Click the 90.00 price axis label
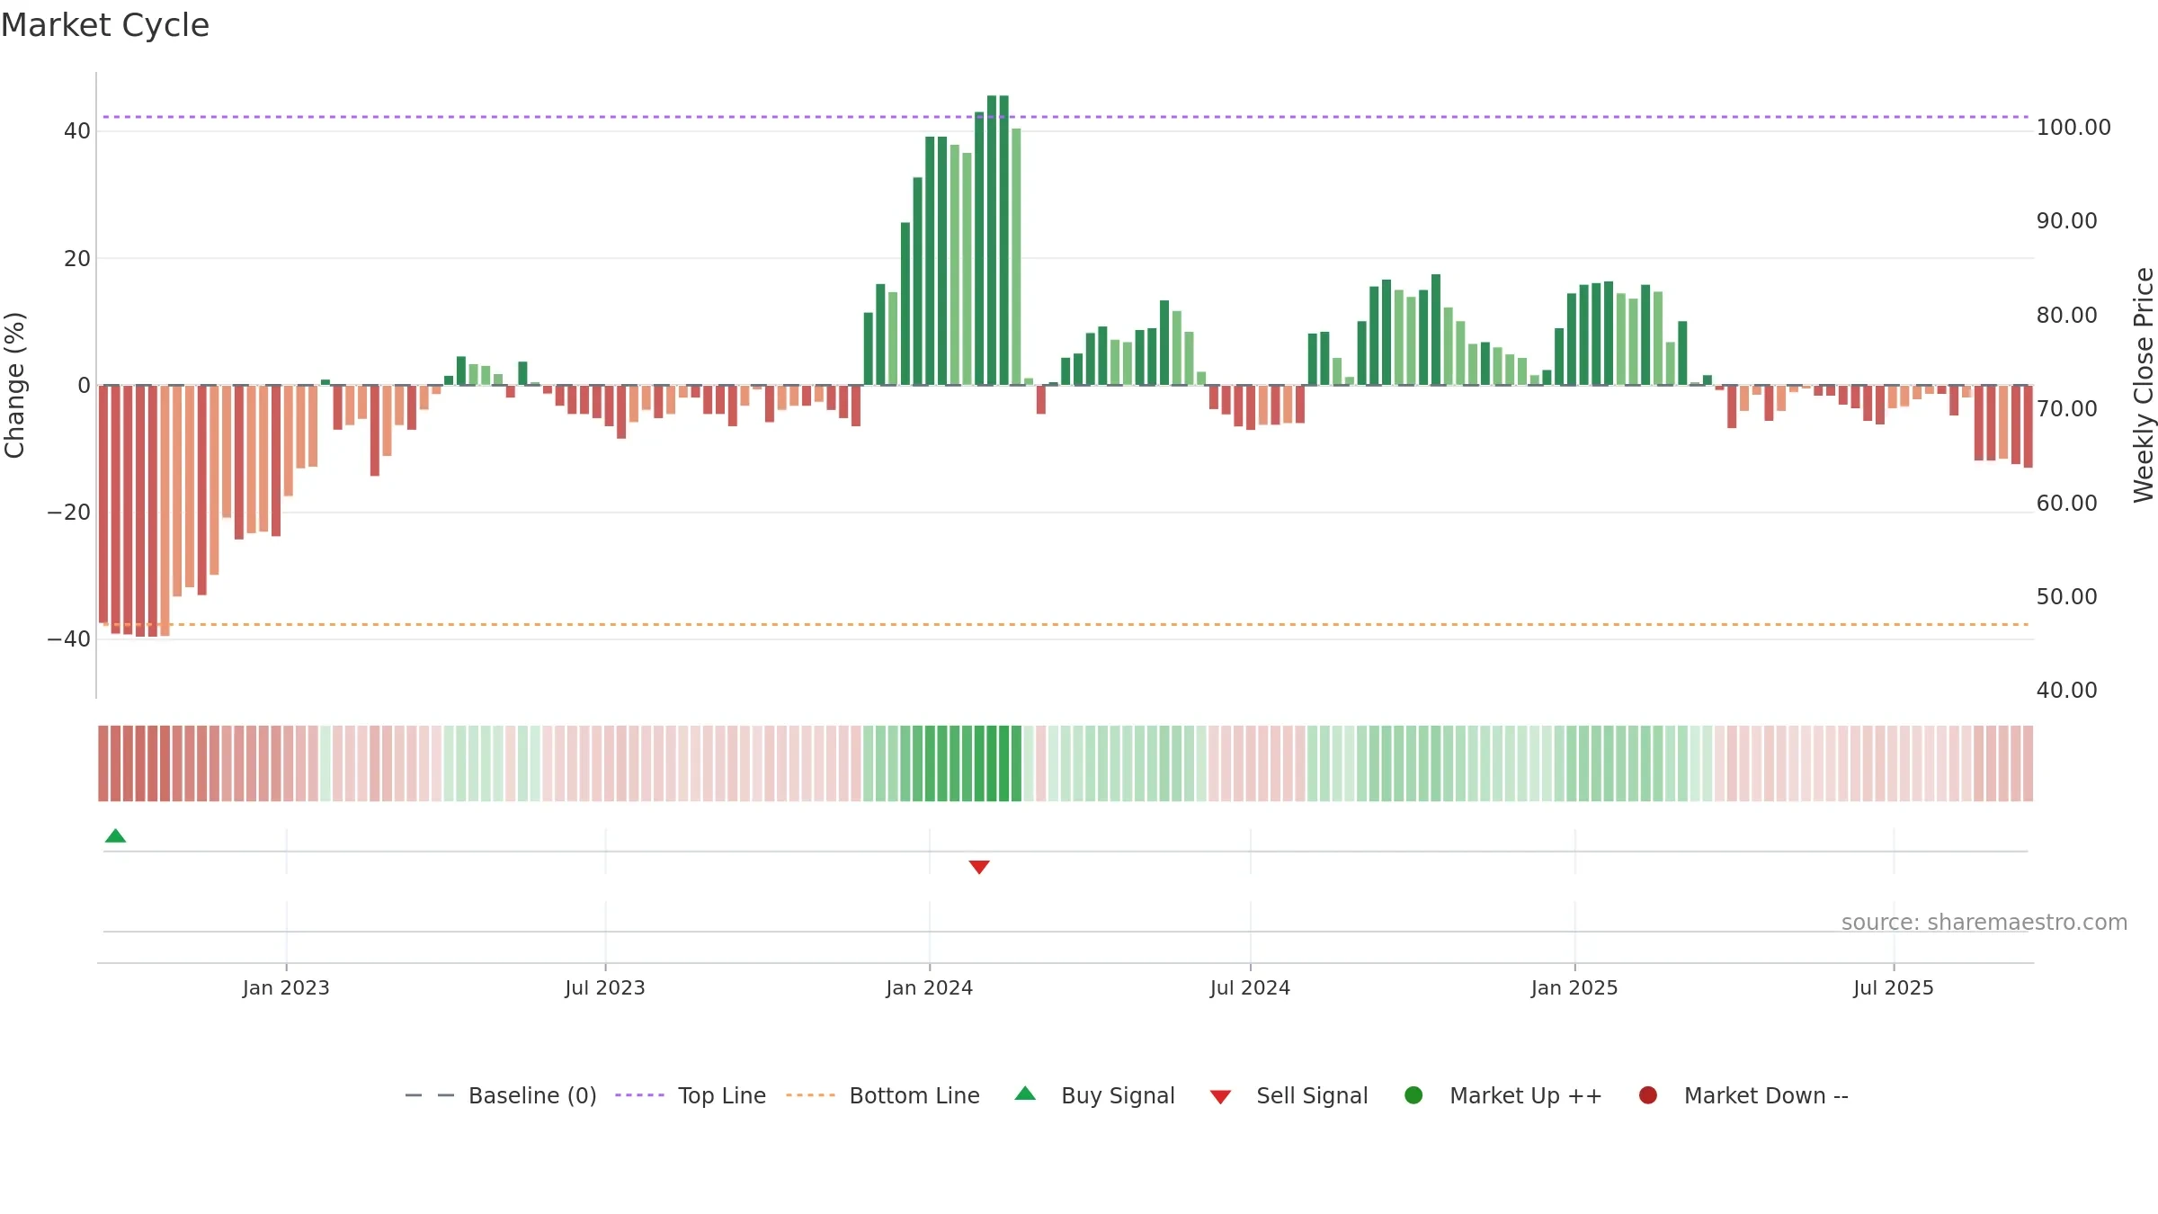 [2066, 221]
